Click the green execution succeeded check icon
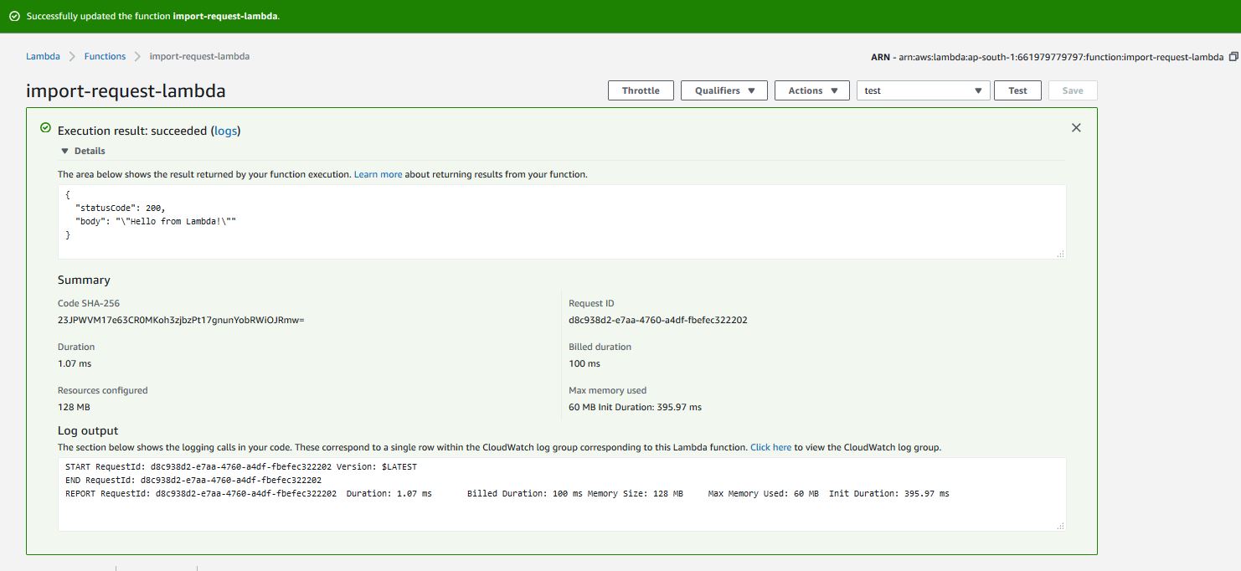1241x571 pixels. (45, 128)
